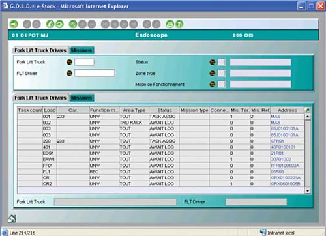Open lookup icon beside Fork Lift Truck filter
Viewport: 326px width, 236px height.
click(69, 62)
